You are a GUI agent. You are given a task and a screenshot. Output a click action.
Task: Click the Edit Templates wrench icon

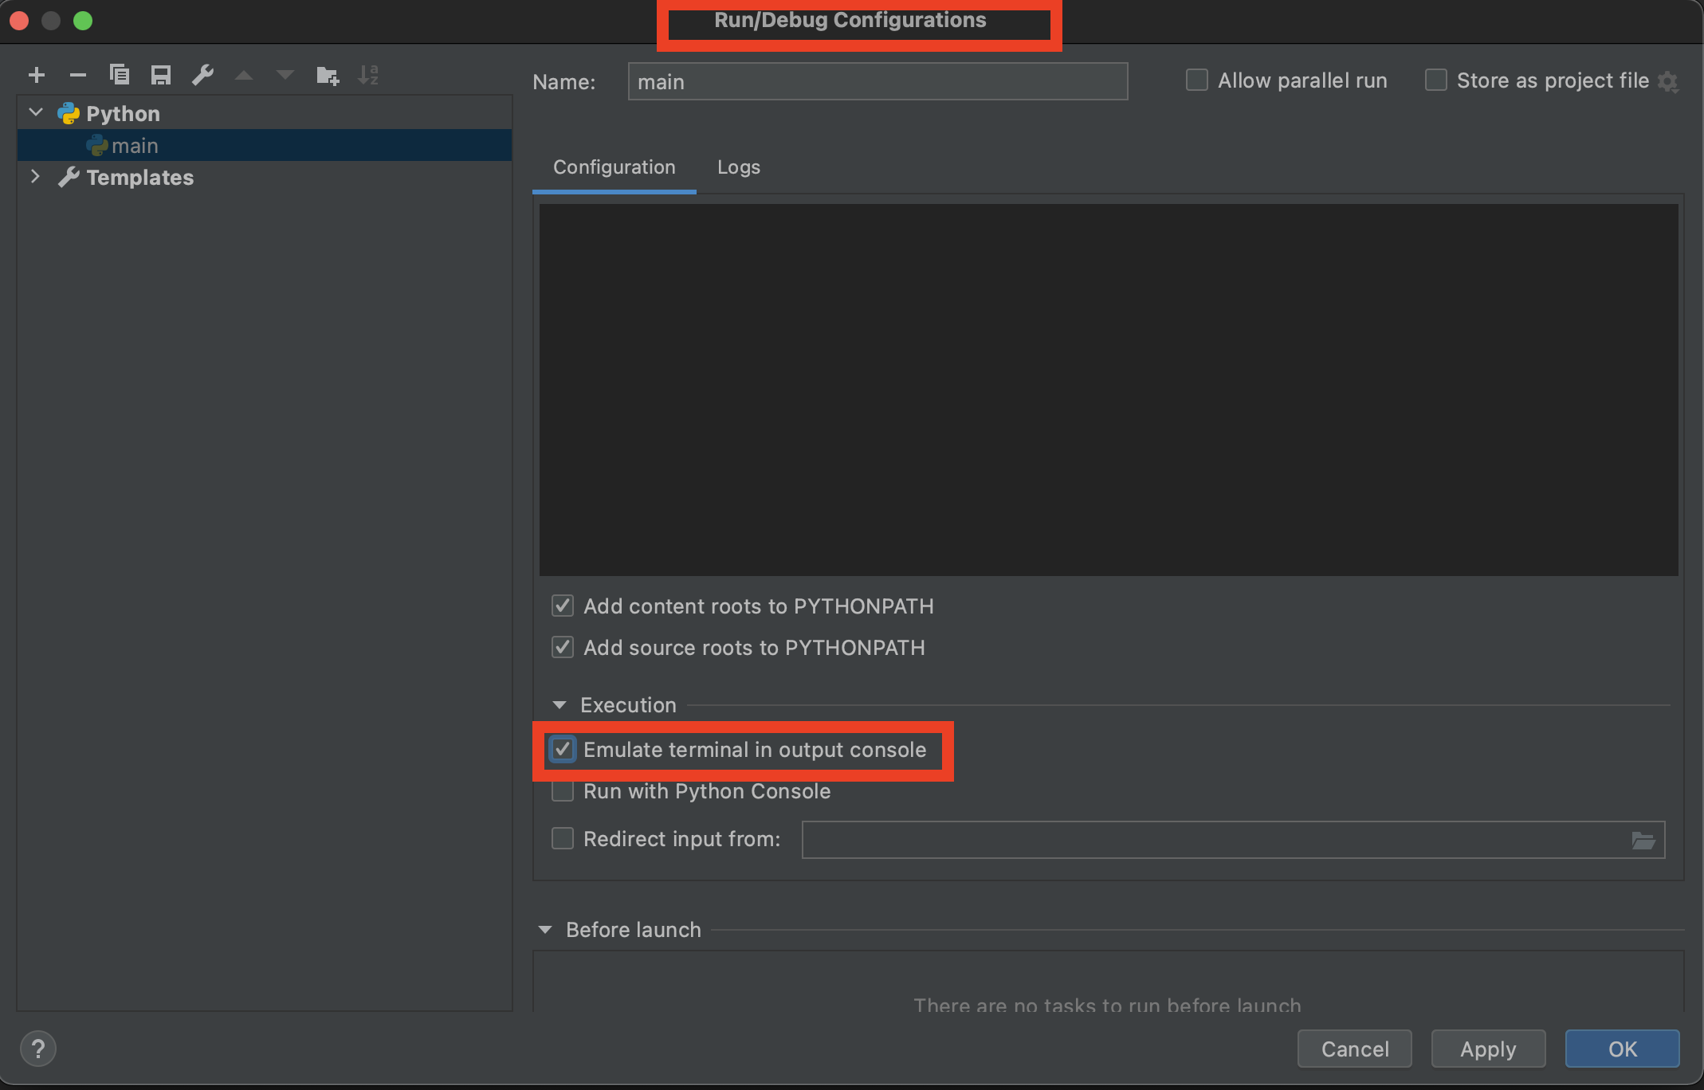coord(202,75)
